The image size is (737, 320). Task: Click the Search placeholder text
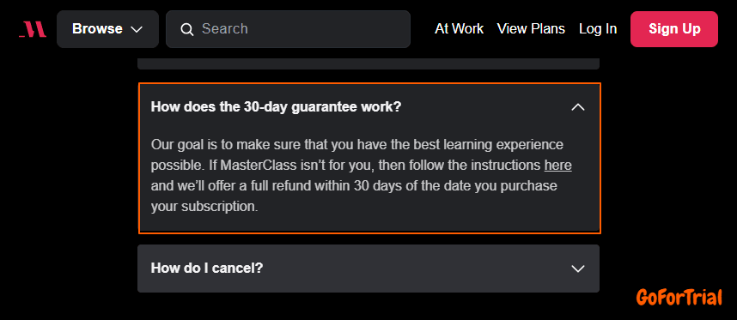coord(225,29)
